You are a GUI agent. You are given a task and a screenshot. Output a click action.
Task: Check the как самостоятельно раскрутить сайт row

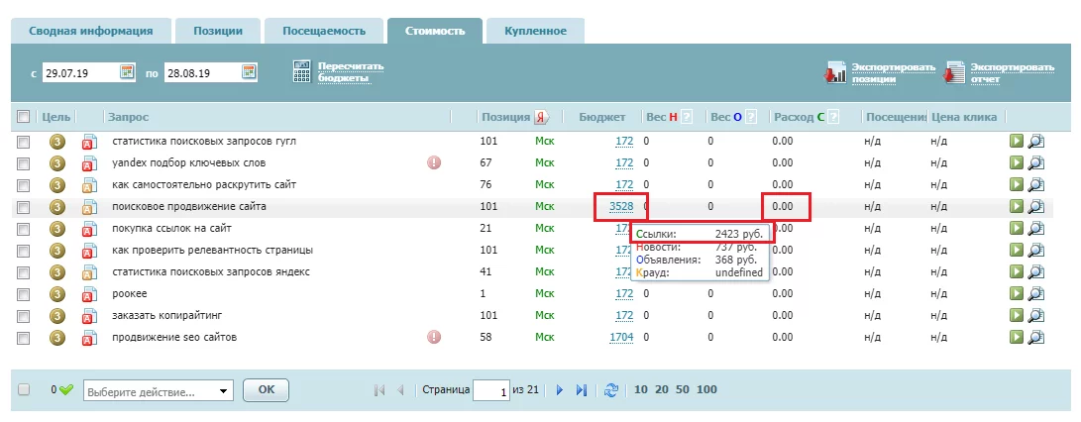pyautogui.click(x=24, y=185)
